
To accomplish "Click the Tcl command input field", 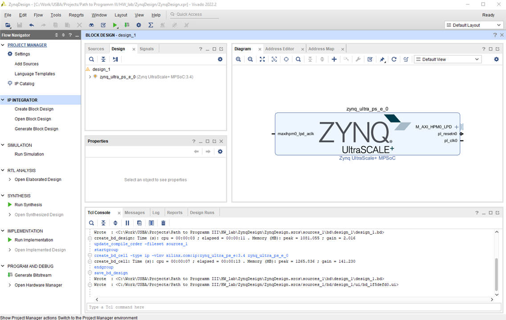I will point(290,307).
